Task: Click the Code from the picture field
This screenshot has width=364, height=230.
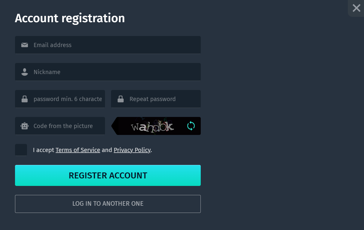Action: coord(60,126)
